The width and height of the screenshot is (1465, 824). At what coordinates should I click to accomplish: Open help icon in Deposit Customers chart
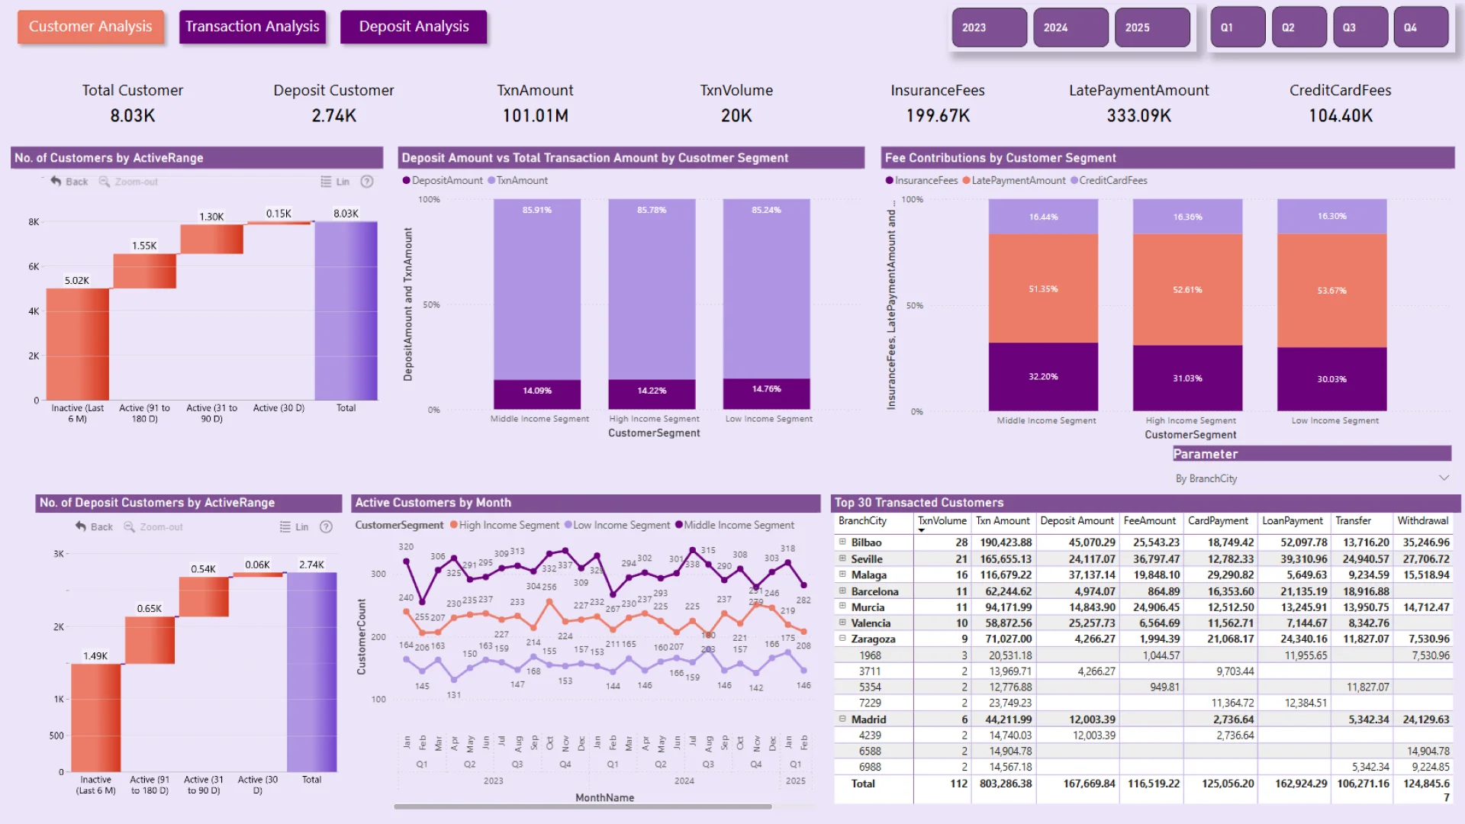pos(326,526)
